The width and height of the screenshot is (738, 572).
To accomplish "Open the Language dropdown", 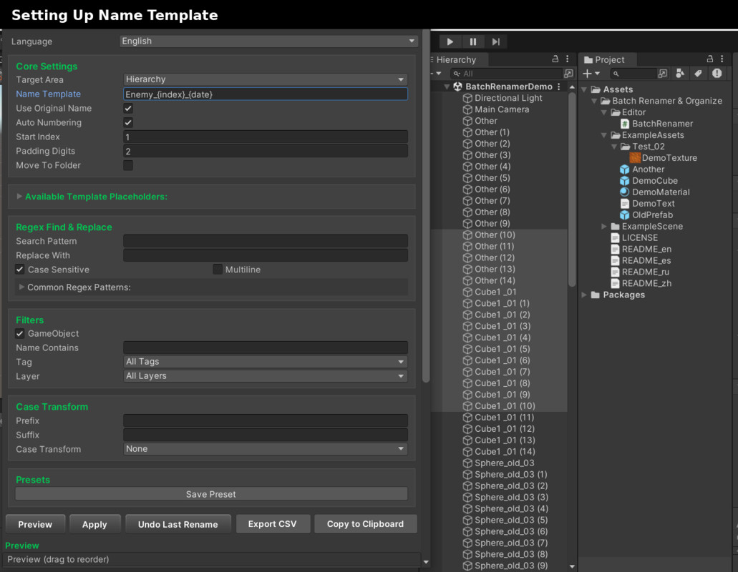I will click(x=268, y=41).
